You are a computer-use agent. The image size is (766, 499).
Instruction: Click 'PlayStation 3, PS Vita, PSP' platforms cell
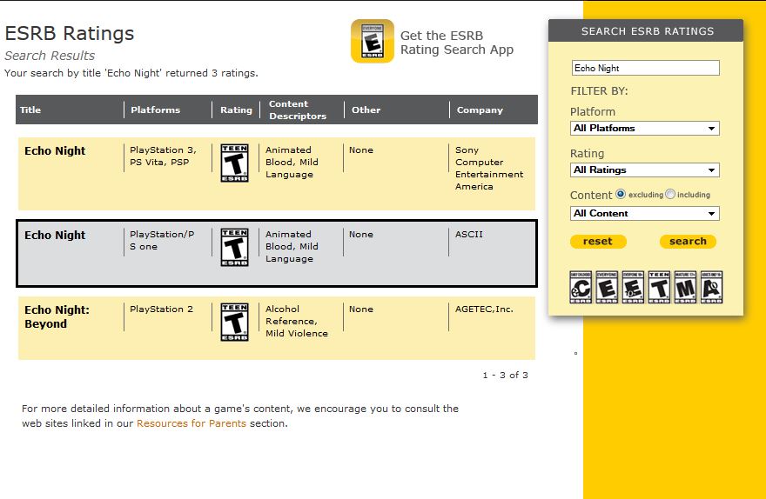tap(163, 156)
